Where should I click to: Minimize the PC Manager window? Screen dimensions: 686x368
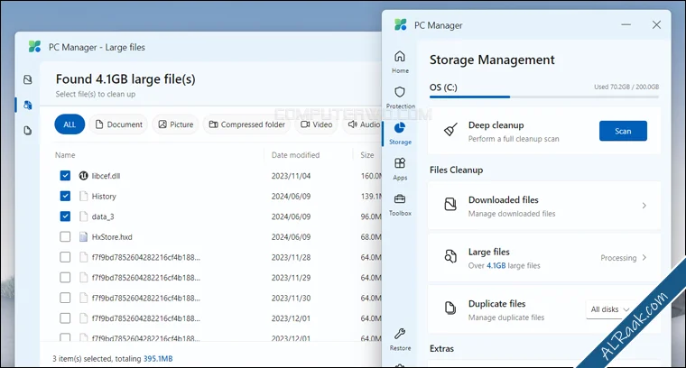click(626, 24)
